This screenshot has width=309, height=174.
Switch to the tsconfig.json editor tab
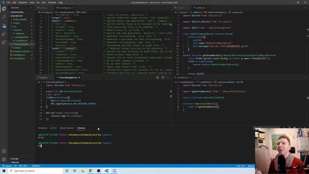[x=65, y=8]
